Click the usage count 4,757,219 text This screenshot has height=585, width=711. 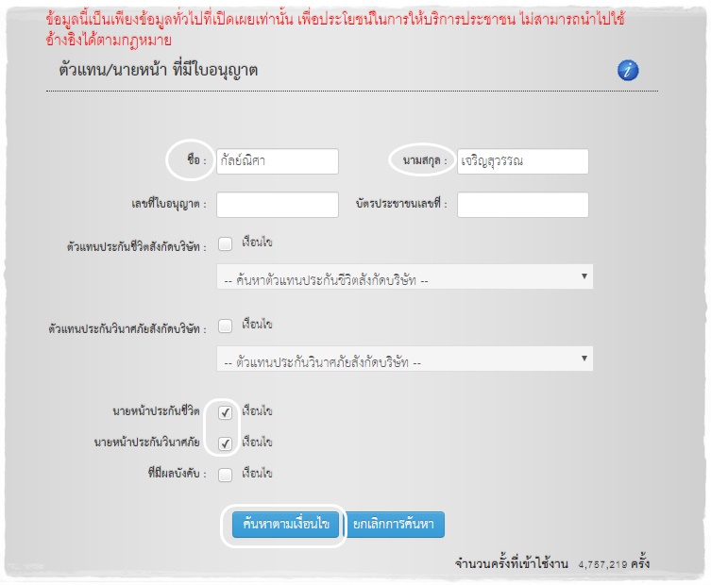tap(602, 564)
